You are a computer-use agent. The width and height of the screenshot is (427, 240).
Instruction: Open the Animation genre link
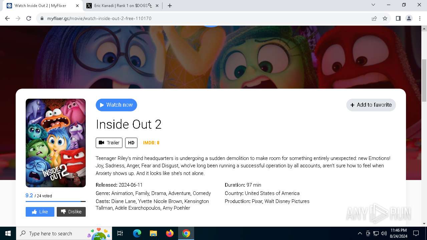(x=122, y=193)
